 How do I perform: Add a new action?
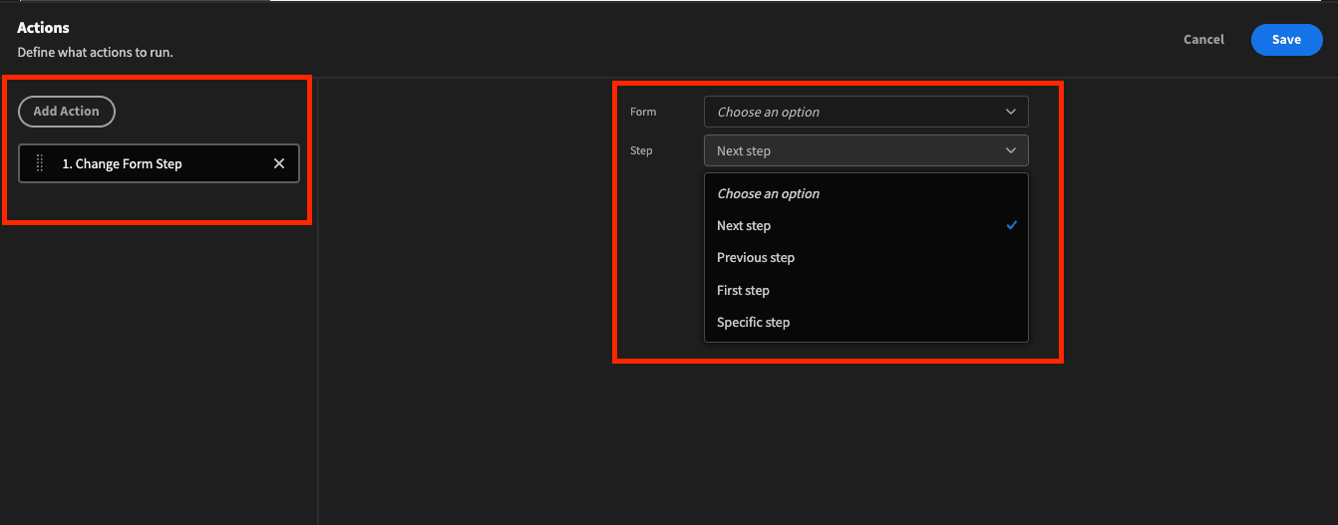click(67, 111)
